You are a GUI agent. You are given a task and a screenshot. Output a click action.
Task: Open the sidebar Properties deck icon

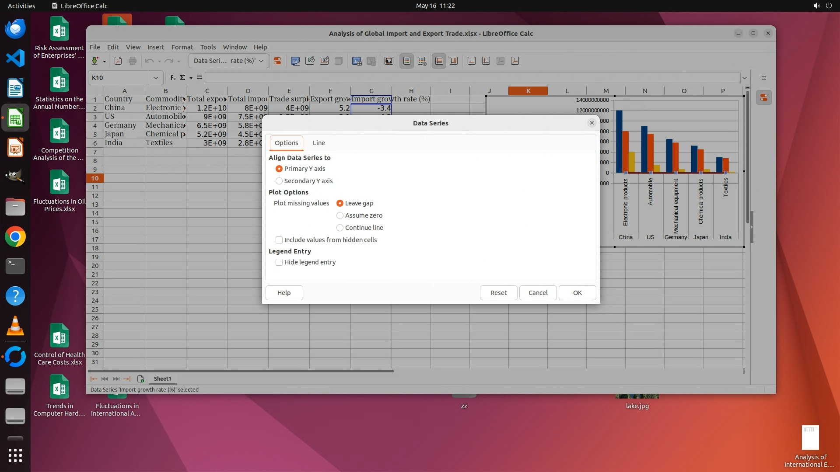pos(764,97)
